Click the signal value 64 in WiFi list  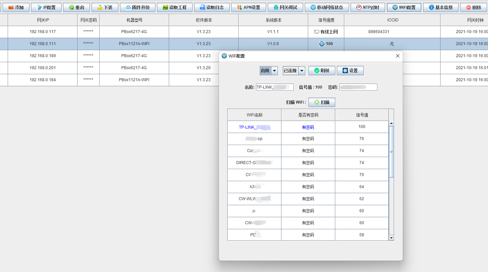[x=362, y=187]
